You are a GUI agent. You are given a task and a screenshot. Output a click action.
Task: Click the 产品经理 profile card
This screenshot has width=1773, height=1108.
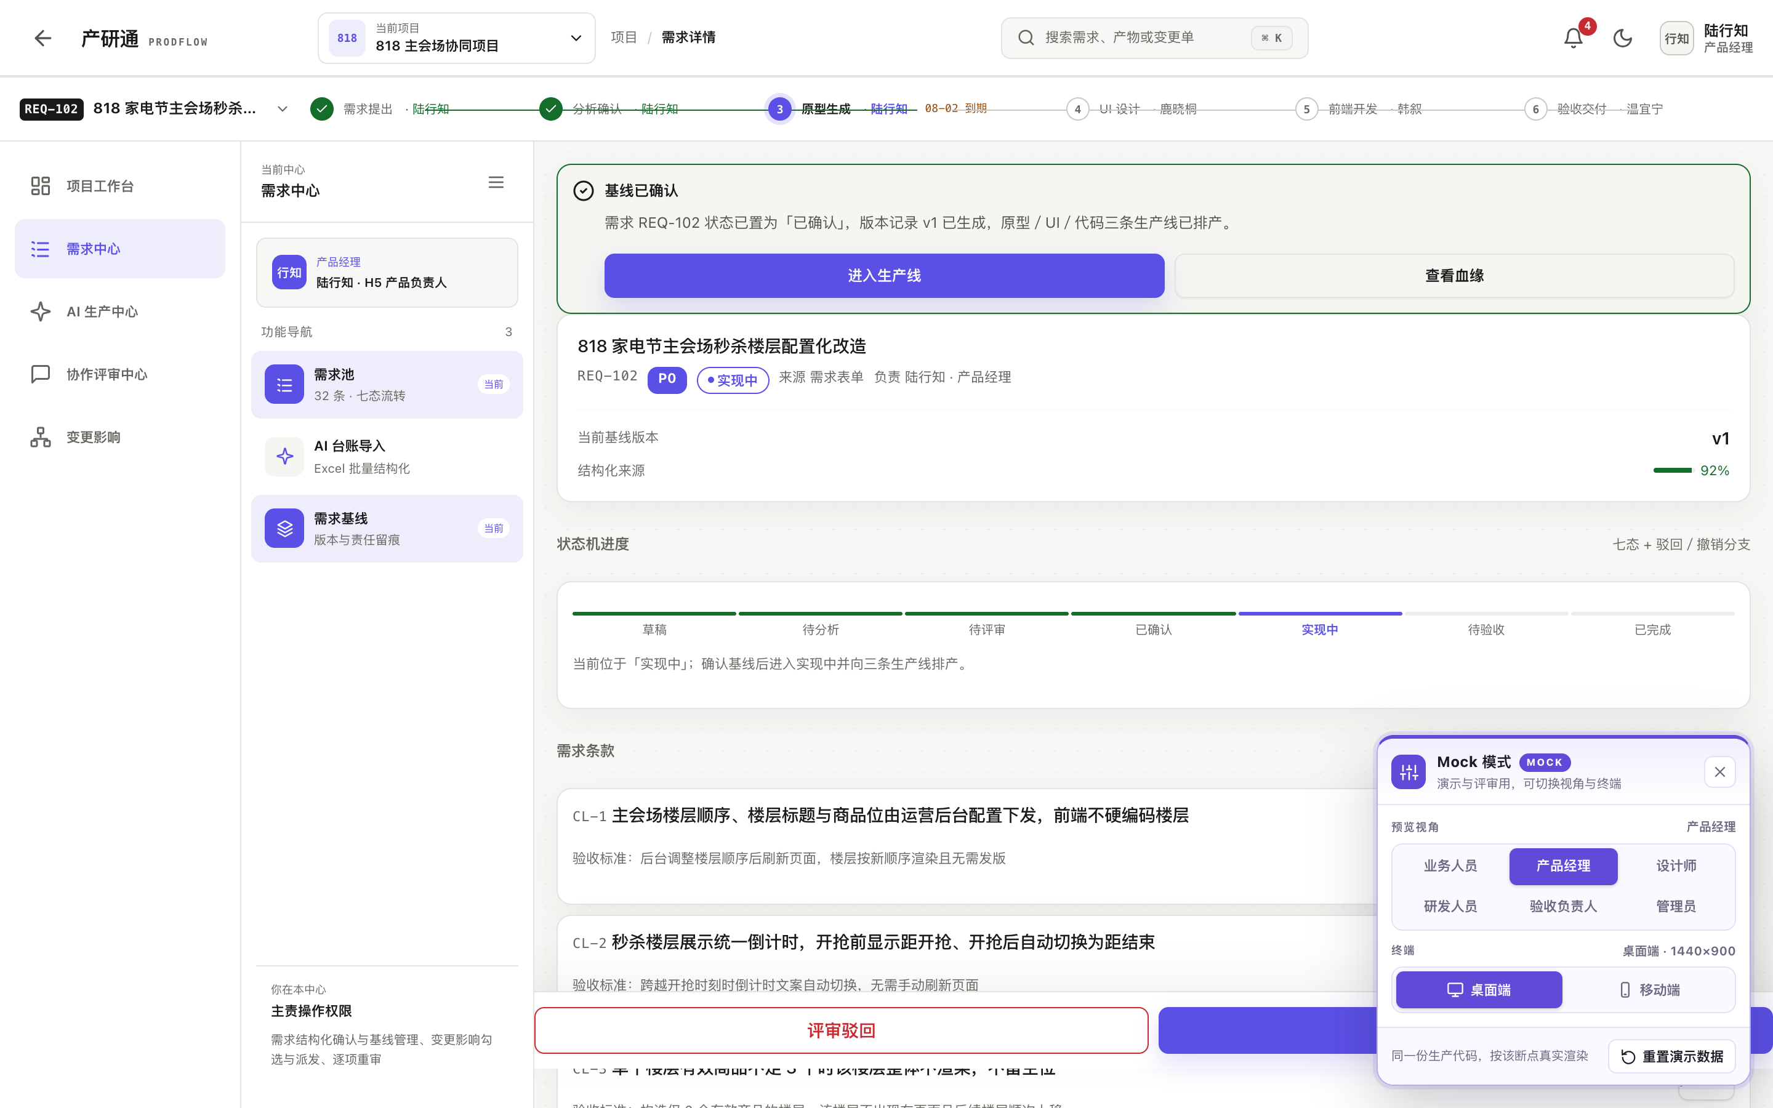point(387,273)
